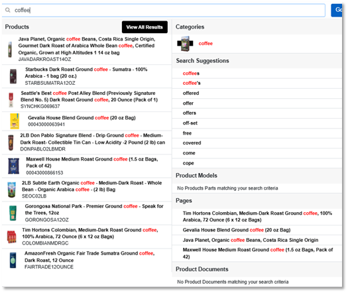Open Java Planet Costa Rica page link
348x293 pixels.
[x=251, y=240]
